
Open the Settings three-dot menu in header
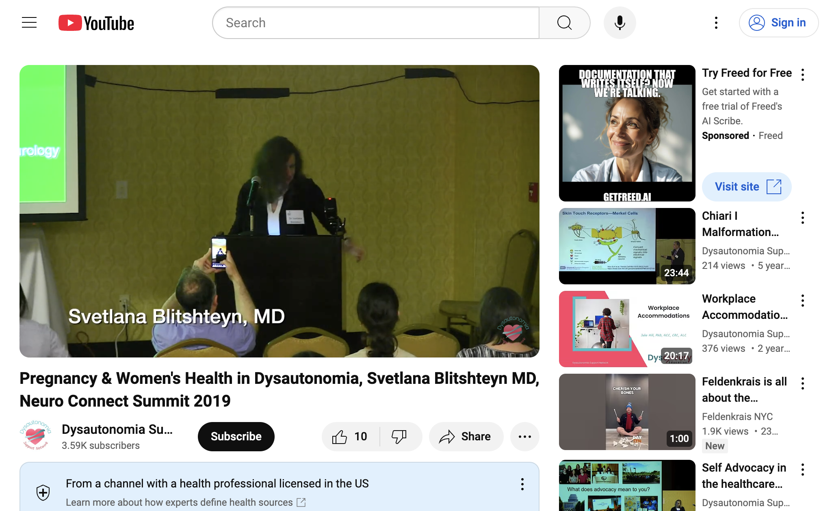[716, 23]
